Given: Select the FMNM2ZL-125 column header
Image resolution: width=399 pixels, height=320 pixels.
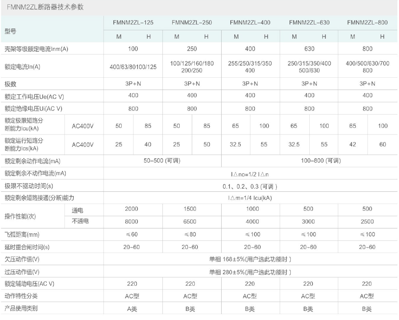Looking at the screenshot, I should coord(133,22).
